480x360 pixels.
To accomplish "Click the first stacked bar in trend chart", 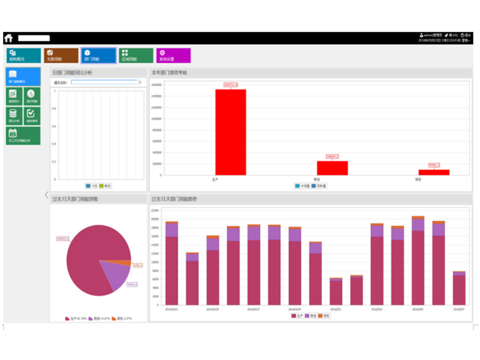I will tap(172, 263).
